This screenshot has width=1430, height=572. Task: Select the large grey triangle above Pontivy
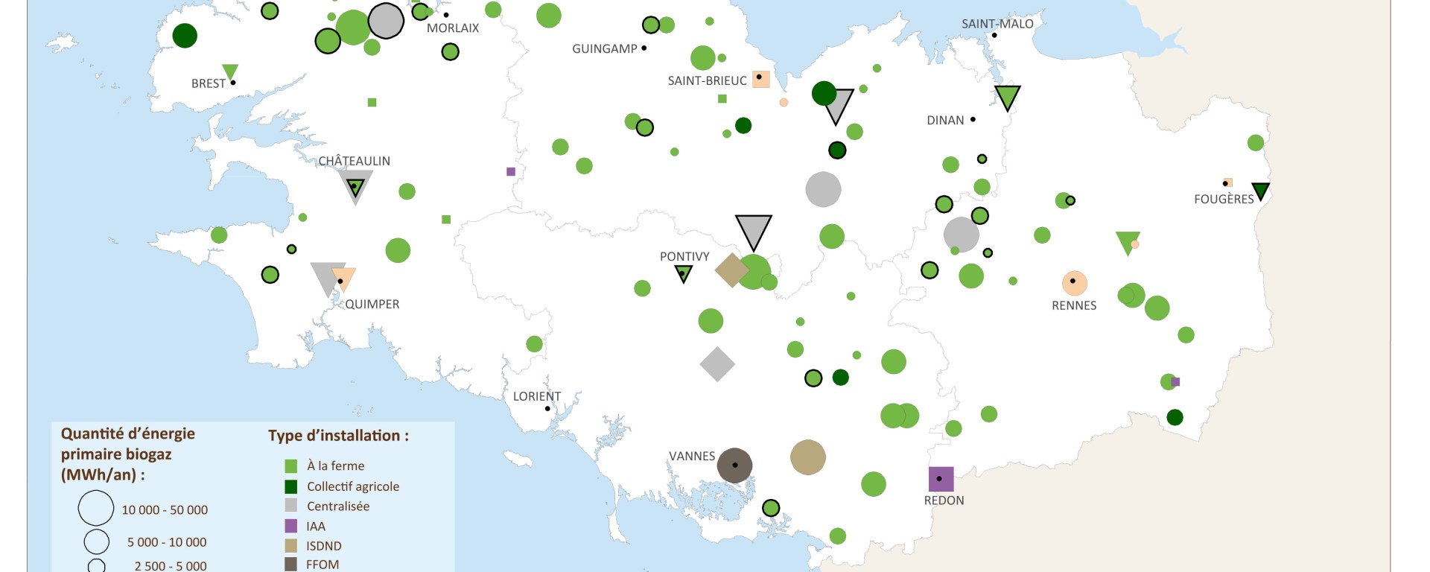pyautogui.click(x=753, y=230)
